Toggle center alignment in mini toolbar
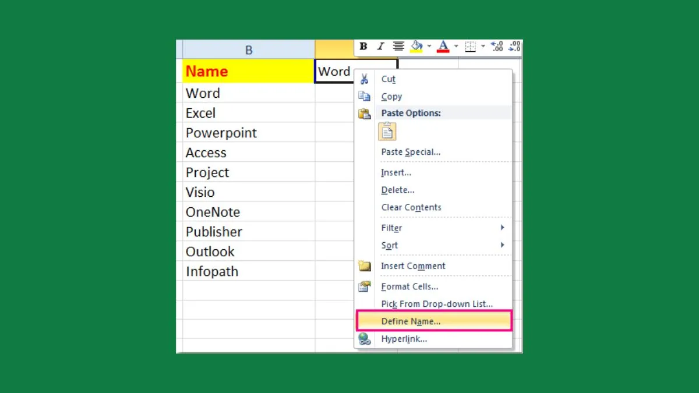The image size is (699, 393). click(x=398, y=47)
